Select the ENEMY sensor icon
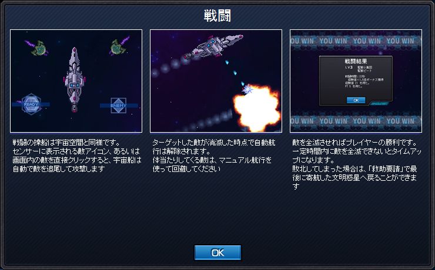Image resolution: width=435 pixels, height=270 pixels. (119, 105)
